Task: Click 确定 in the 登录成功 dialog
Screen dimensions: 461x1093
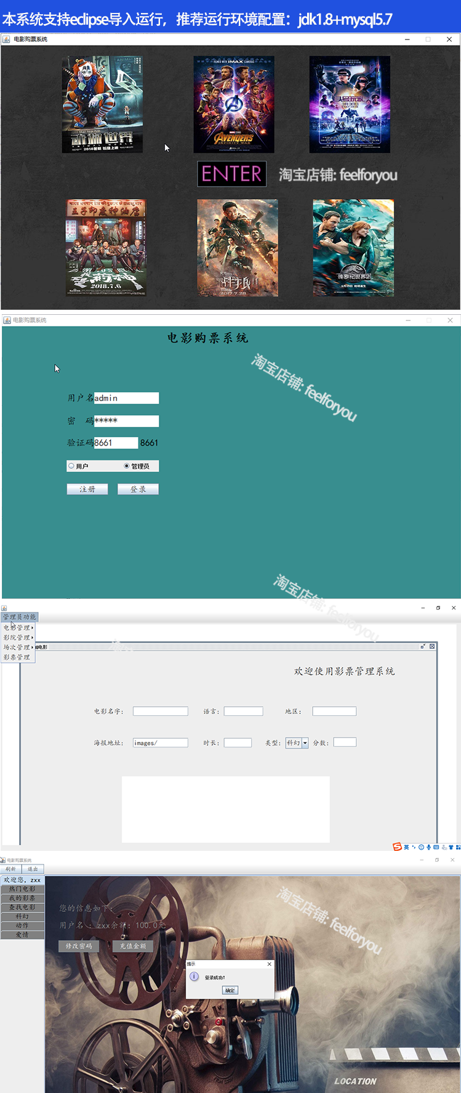Action: click(230, 991)
